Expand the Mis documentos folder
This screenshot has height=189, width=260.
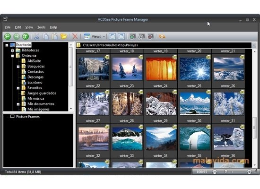click(18, 104)
